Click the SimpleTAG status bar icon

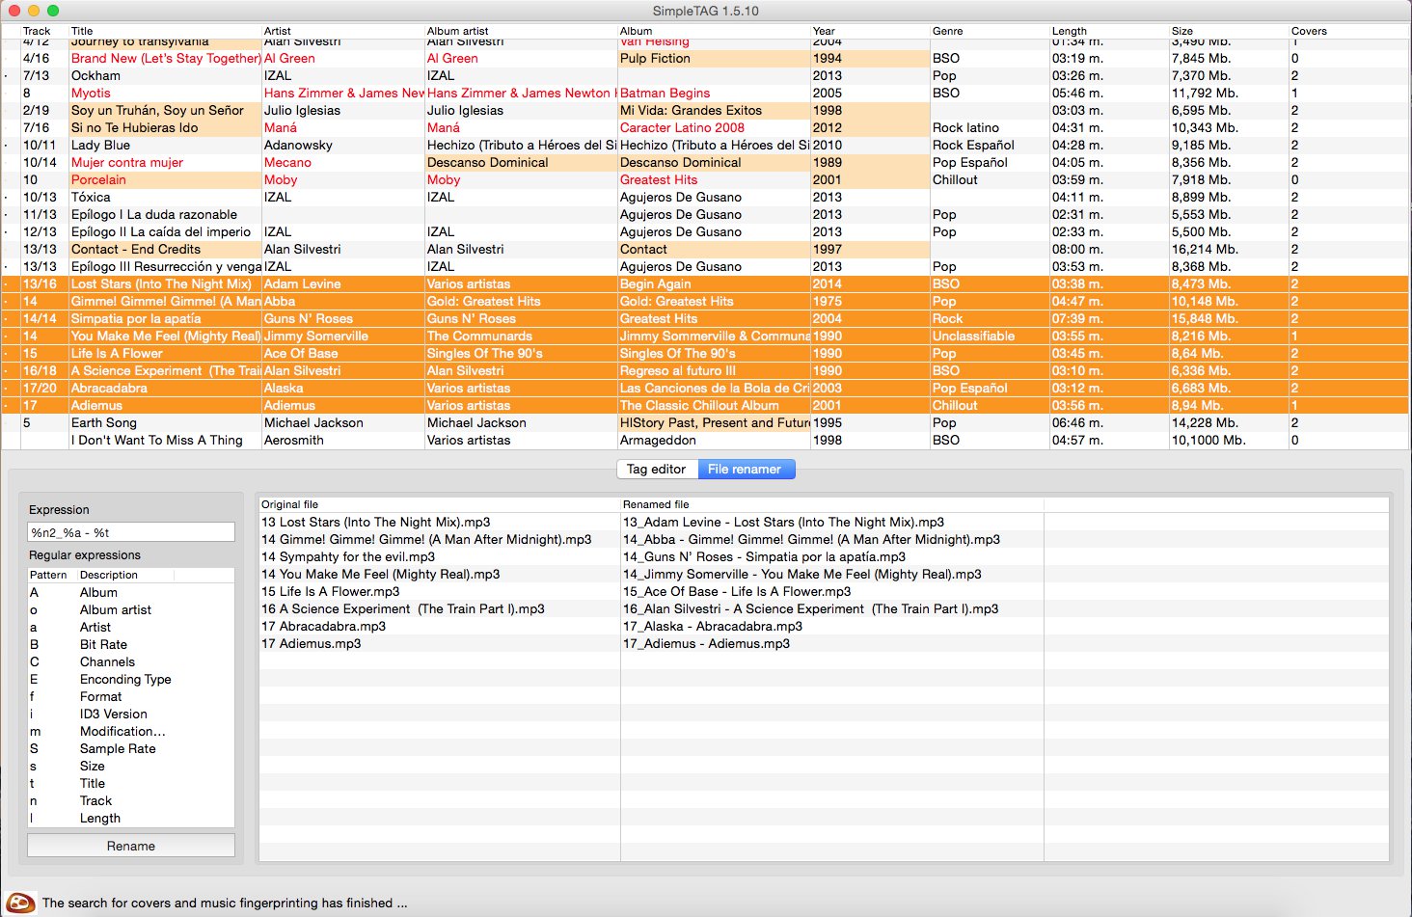[x=21, y=903]
